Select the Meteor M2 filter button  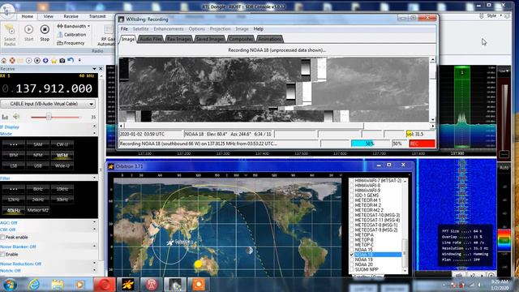(x=38, y=210)
